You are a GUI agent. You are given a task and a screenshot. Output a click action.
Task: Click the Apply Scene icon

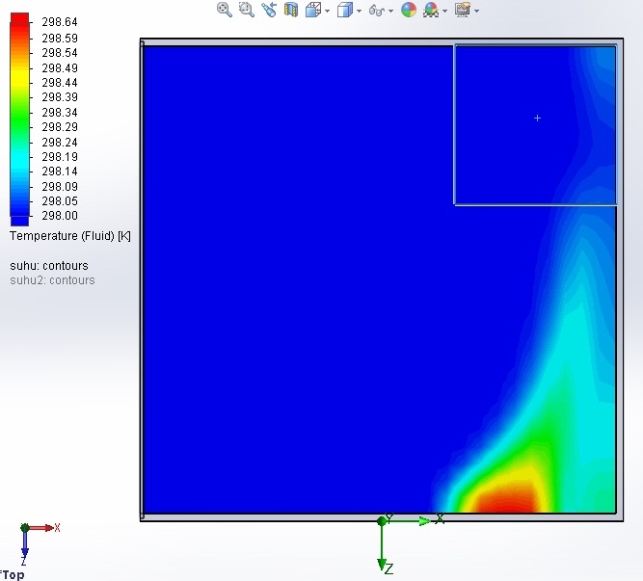[431, 10]
